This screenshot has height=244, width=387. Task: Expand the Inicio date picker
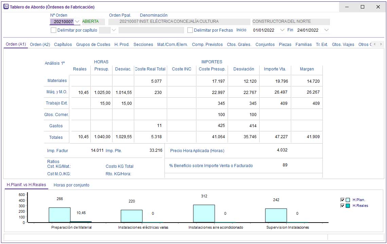tap(282, 30)
